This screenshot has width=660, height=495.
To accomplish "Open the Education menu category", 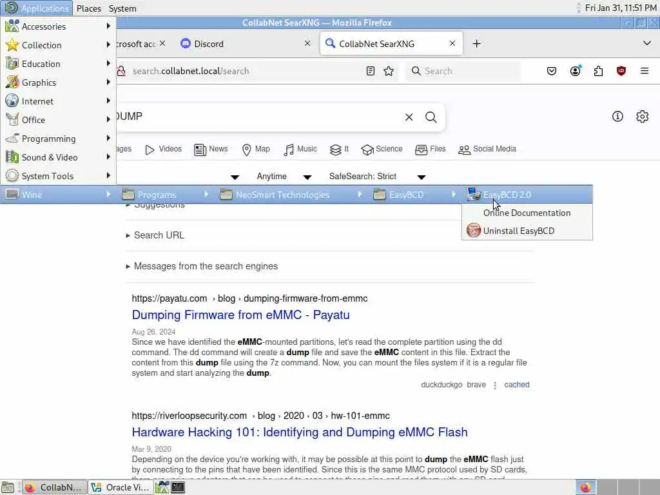I will 58,64.
